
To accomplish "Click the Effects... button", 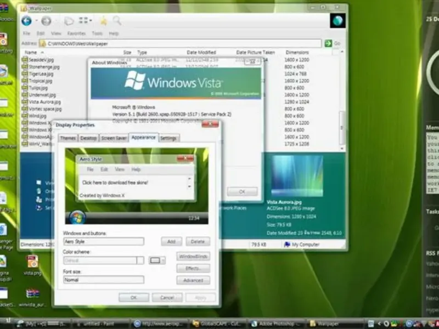I will click(x=193, y=268).
